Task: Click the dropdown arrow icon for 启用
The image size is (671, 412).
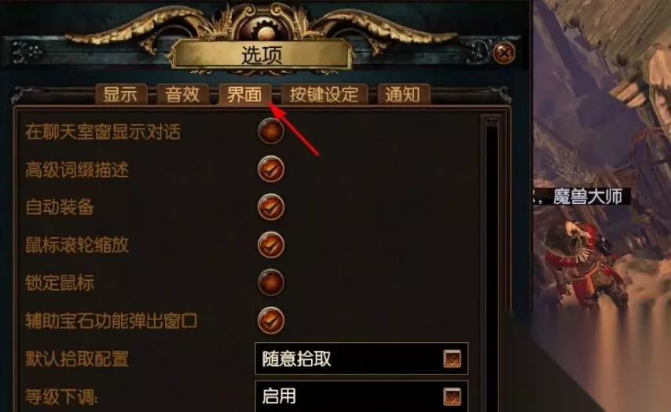Action: (x=452, y=396)
